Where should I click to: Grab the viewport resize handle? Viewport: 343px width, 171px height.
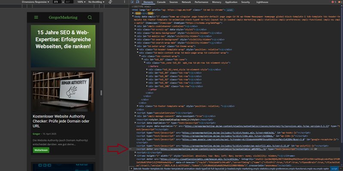[101, 93]
